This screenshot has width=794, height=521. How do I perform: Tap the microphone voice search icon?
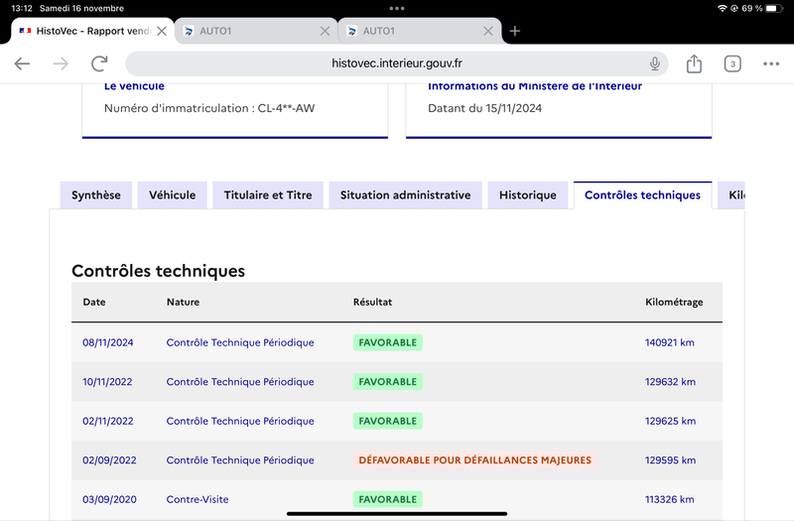(x=655, y=64)
